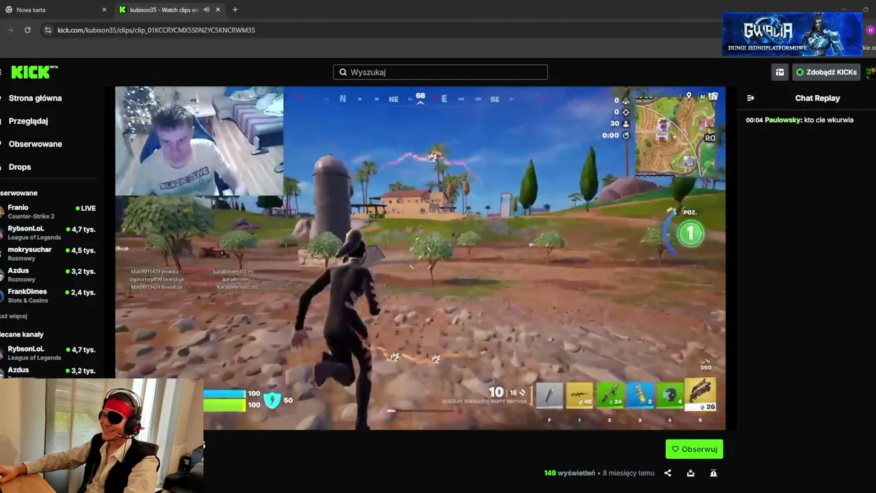
Task: Open mokrysuchar's Rozmowy channel
Action: point(49,253)
